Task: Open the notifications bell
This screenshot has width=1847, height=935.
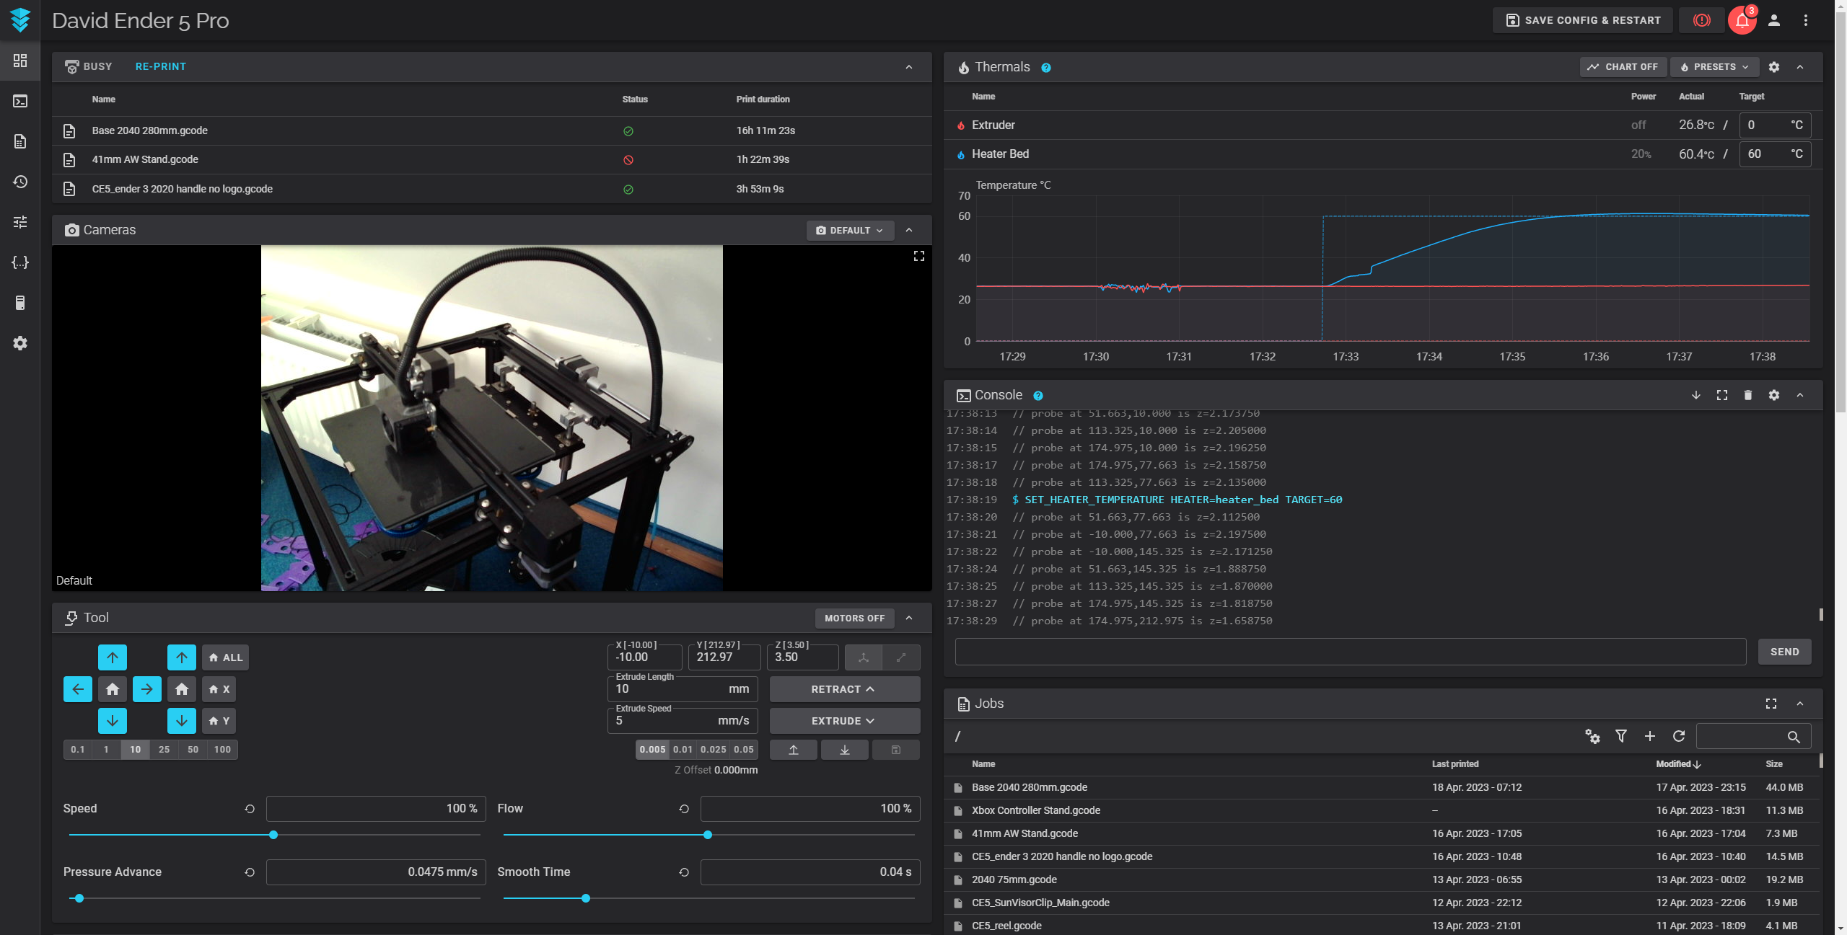Action: tap(1742, 20)
